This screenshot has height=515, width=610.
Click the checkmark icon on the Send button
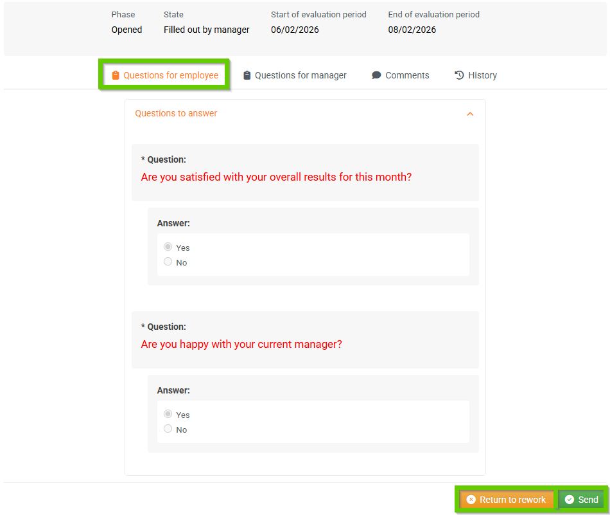(569, 500)
